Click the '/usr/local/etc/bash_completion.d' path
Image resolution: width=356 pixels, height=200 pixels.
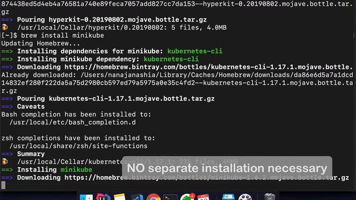tap(72, 122)
